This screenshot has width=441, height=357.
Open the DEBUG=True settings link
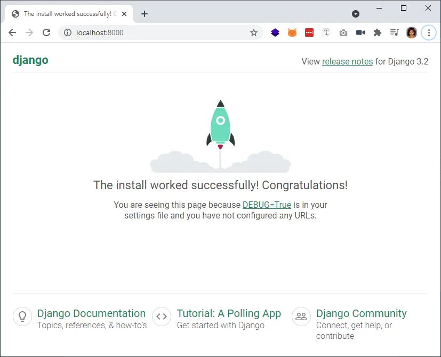click(267, 205)
